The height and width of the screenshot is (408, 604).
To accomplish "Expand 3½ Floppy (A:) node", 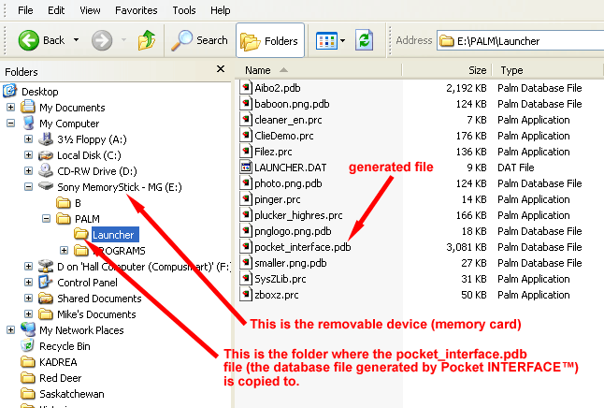I will [x=28, y=138].
